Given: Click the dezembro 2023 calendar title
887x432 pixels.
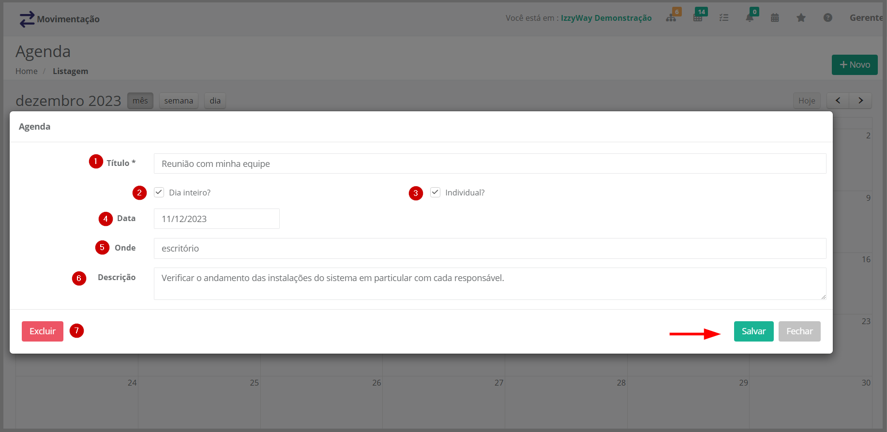Looking at the screenshot, I should pyautogui.click(x=68, y=101).
